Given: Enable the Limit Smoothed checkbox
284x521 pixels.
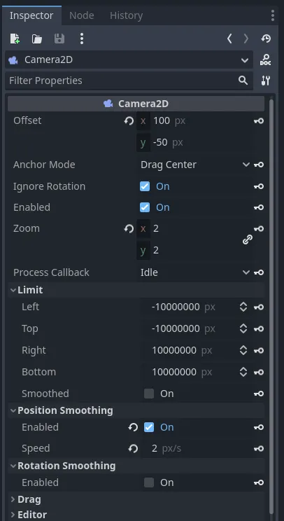Looking at the screenshot, I should tap(149, 394).
